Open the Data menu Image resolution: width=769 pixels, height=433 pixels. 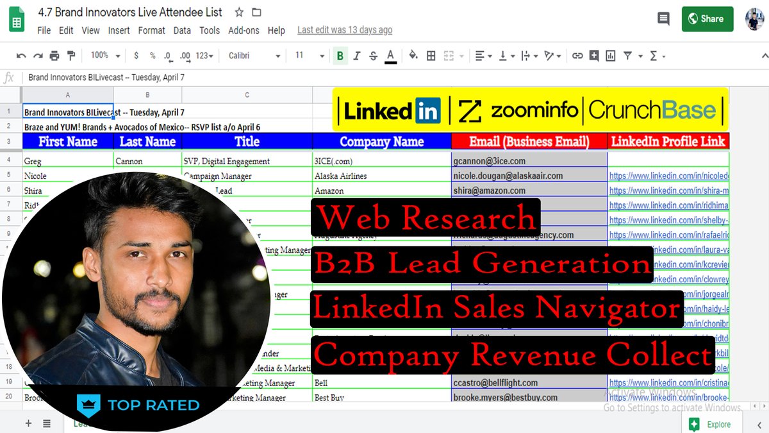(182, 30)
